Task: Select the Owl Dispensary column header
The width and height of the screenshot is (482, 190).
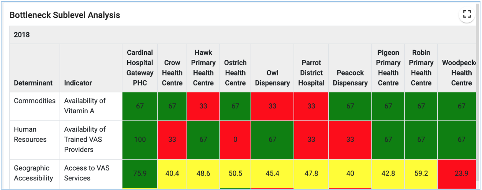Action: pos(272,68)
